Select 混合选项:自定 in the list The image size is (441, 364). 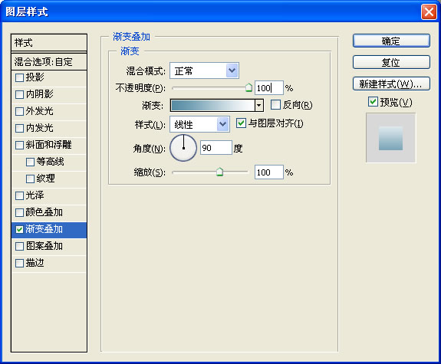tap(49, 61)
